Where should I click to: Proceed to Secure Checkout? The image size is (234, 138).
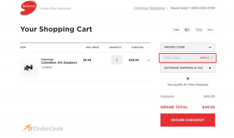188,120
